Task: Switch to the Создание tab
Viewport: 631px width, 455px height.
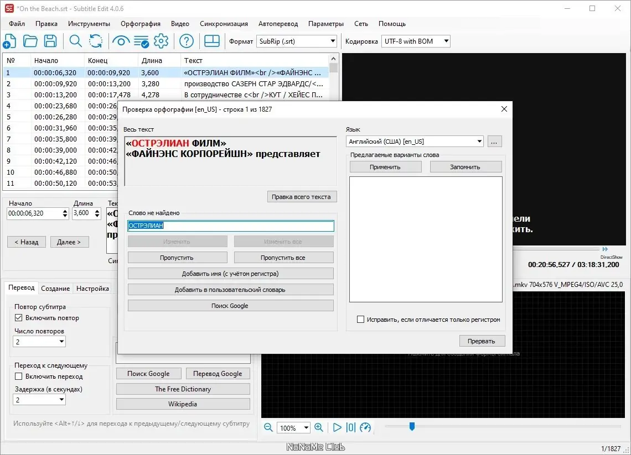Action: (x=55, y=289)
